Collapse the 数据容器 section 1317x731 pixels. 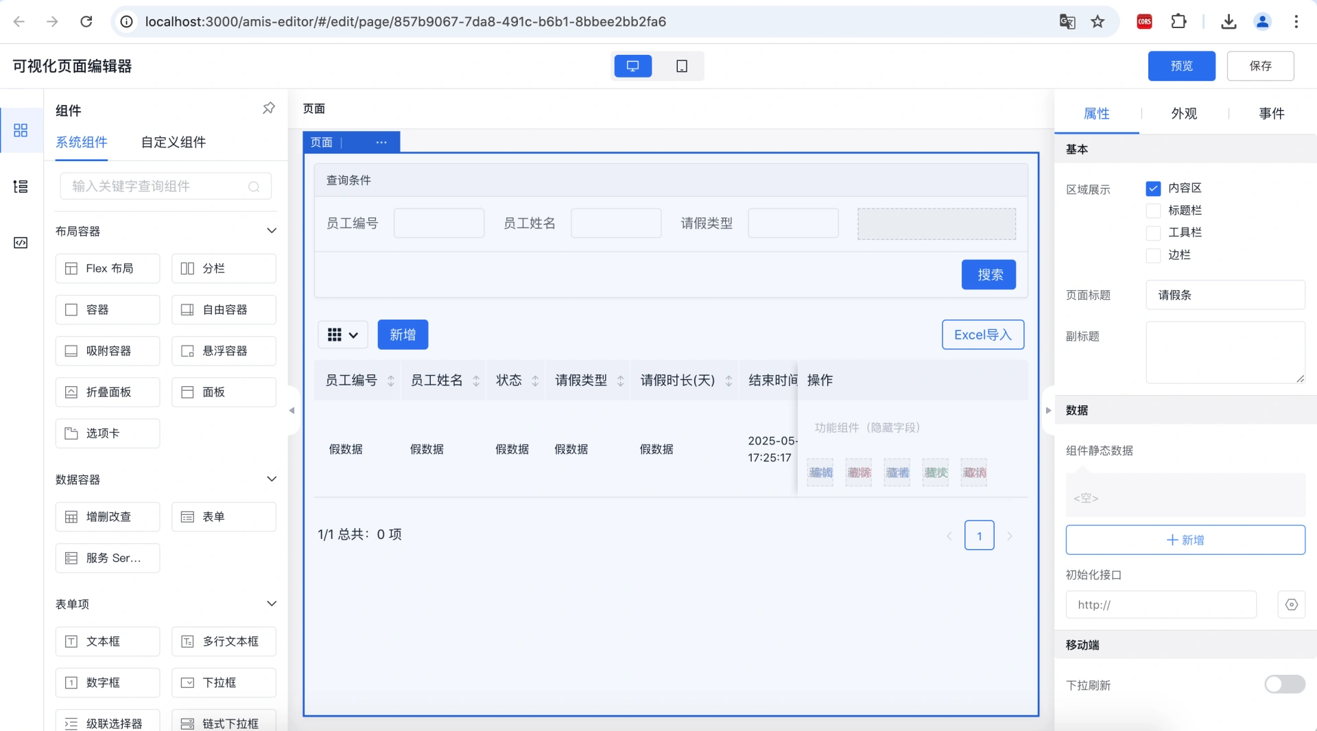(272, 479)
